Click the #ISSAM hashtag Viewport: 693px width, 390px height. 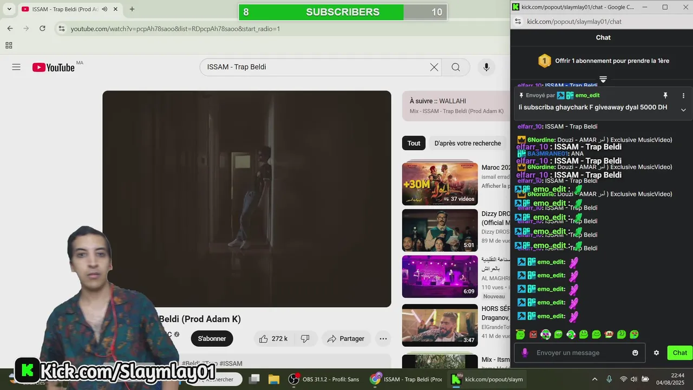[x=231, y=363]
